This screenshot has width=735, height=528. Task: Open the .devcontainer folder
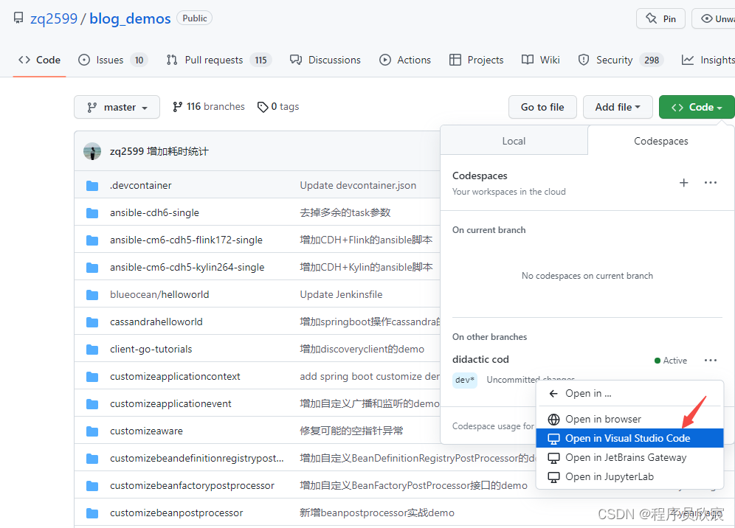click(x=141, y=186)
